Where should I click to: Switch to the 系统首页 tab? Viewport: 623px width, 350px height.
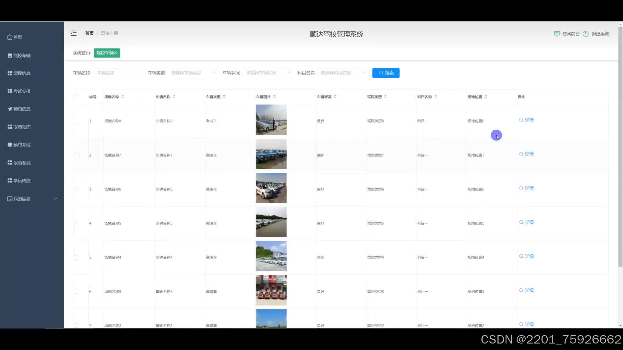click(81, 53)
